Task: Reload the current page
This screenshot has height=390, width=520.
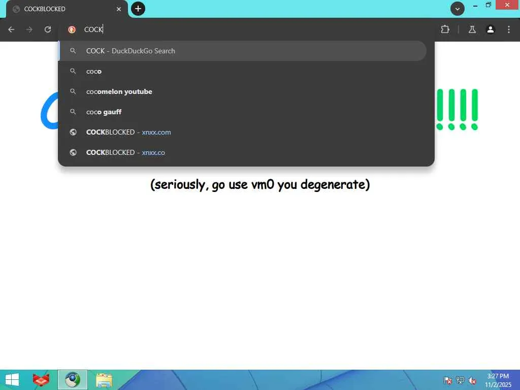Action: (x=48, y=29)
